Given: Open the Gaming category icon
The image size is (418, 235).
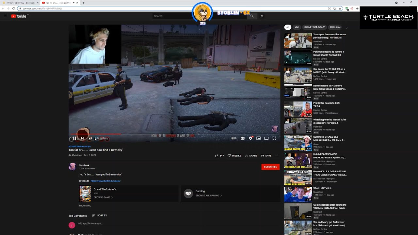Looking at the screenshot, I should (188, 193).
